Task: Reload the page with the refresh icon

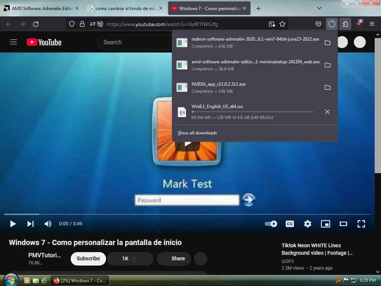Action: [x=36, y=24]
